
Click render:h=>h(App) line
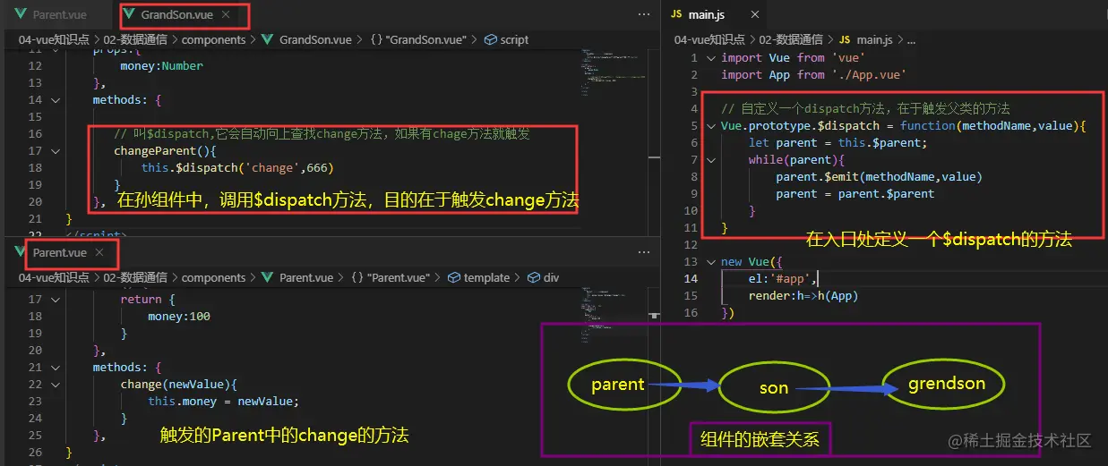click(804, 296)
